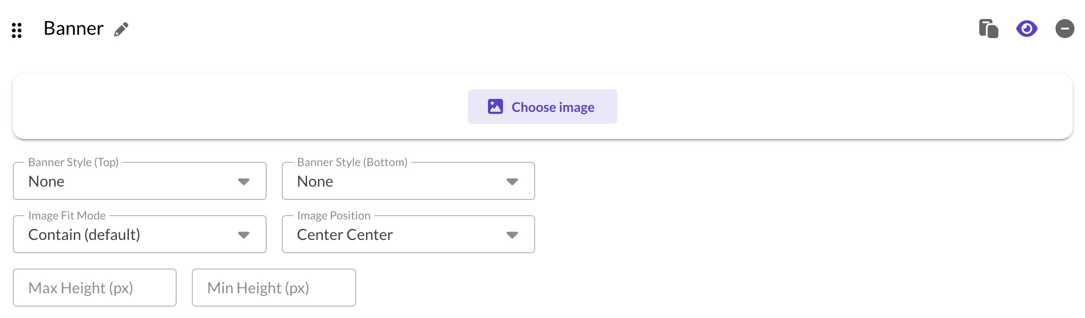Click the arrow on Banner Style (Top)

pos(244,182)
